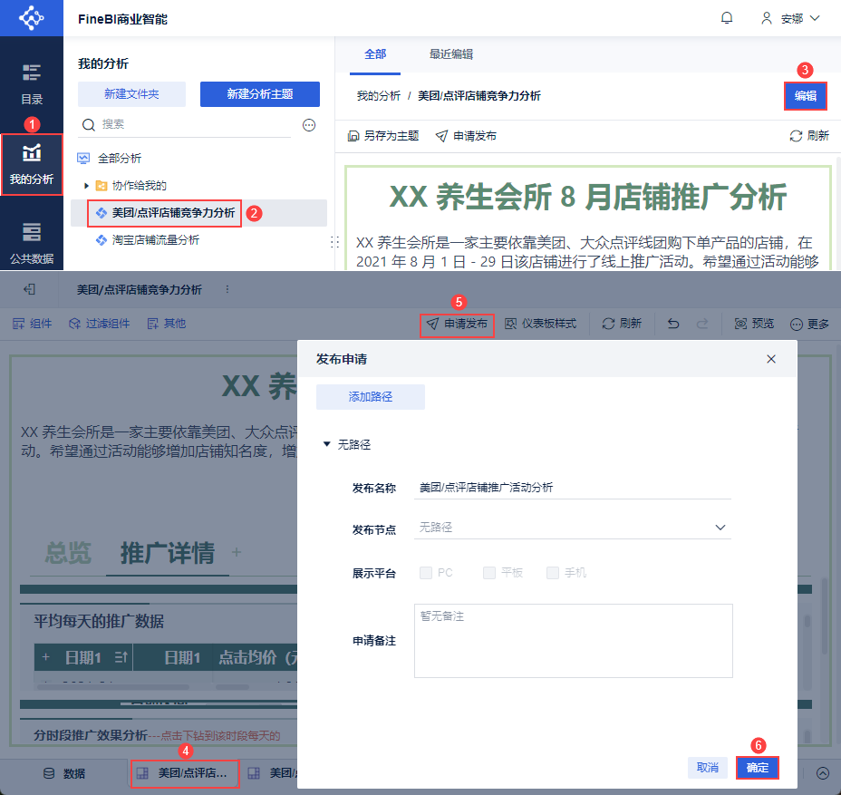Image resolution: width=841 pixels, height=795 pixels.
Task: Select 美团/点评店铺竞争力分析 in the tree
Action: 173,213
